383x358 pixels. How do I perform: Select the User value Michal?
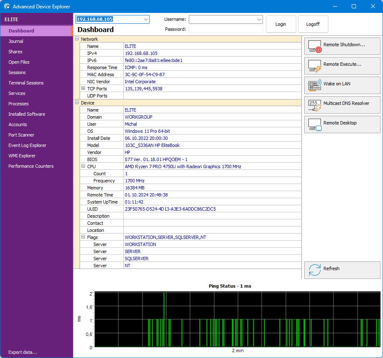[131, 124]
